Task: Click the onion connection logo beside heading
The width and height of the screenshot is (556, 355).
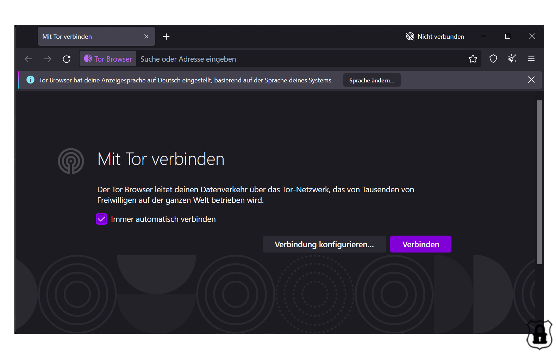Action: point(71,161)
